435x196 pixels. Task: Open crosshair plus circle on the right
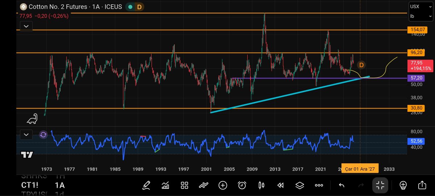pyautogui.click(x=403, y=185)
